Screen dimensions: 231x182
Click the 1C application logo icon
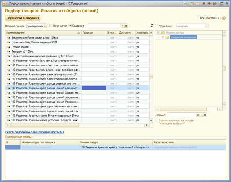(4, 3)
